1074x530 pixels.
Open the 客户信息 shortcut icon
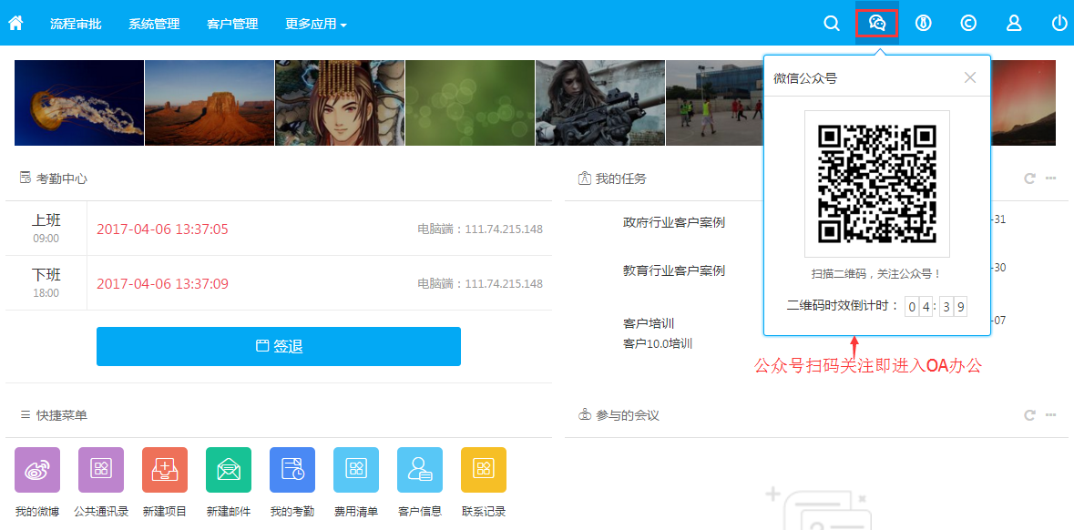click(x=420, y=470)
